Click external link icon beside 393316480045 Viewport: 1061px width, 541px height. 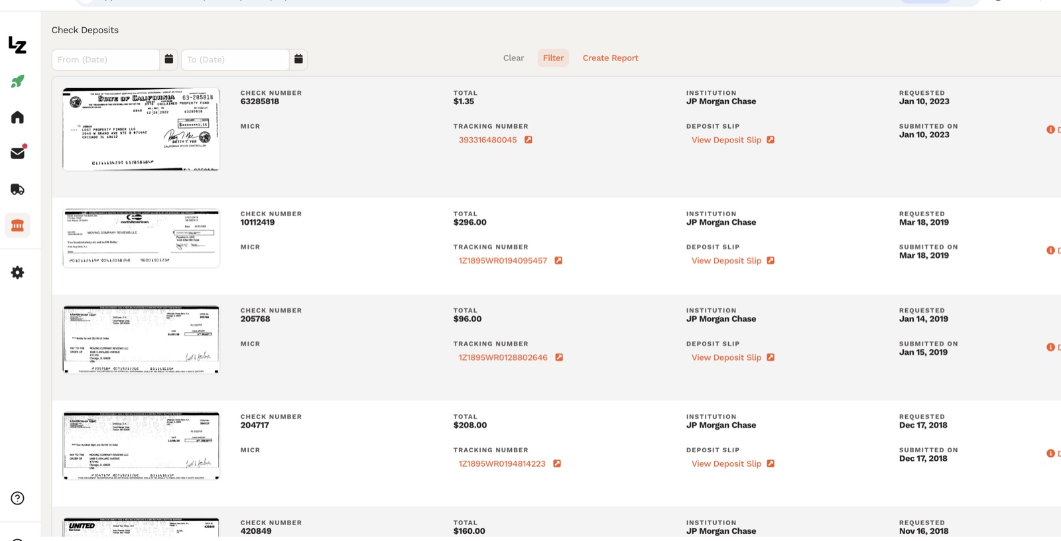coord(529,140)
